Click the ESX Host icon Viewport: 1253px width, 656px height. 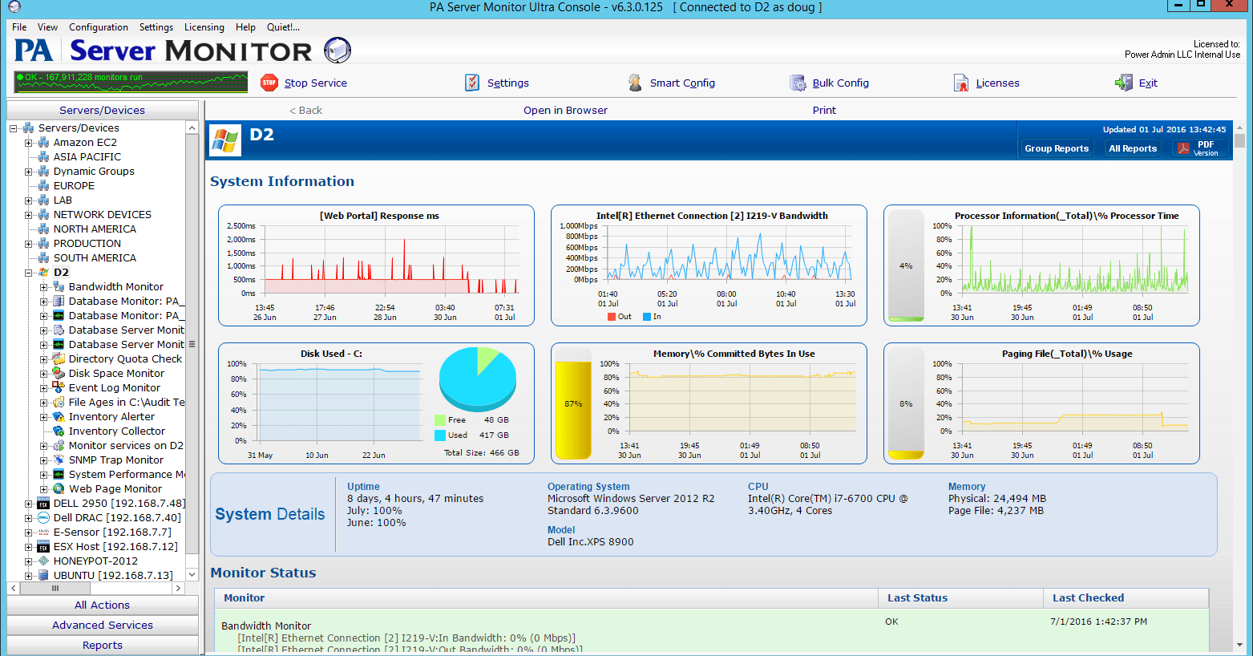pos(43,546)
